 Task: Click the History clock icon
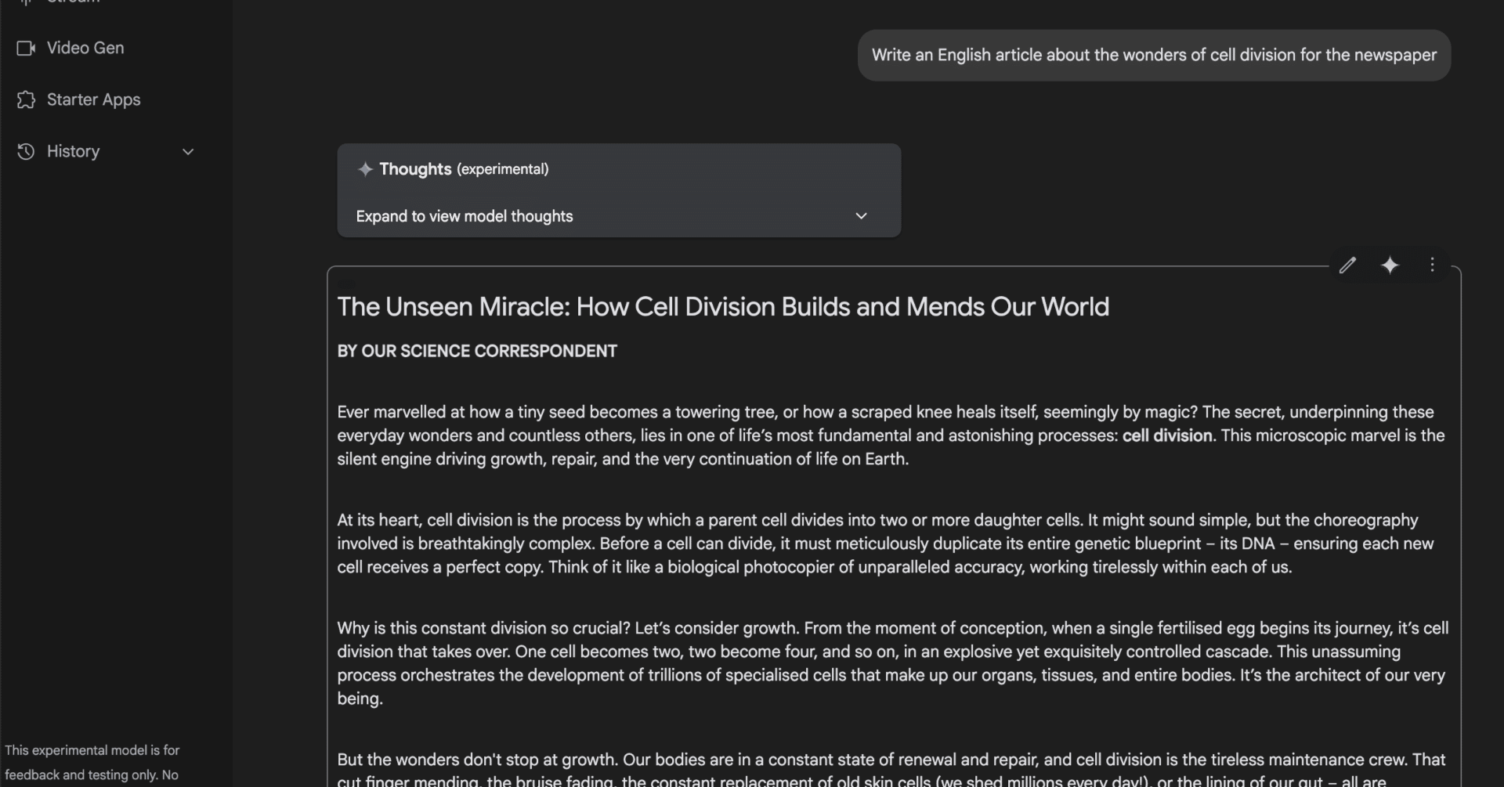point(26,152)
